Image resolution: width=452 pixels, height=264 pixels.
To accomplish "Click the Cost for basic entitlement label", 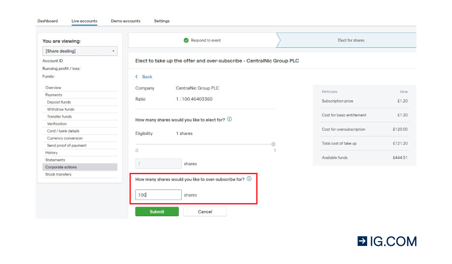I will [x=344, y=115].
